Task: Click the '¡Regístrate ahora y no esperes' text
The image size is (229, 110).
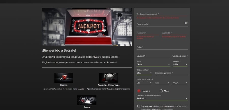Action: click(79, 62)
